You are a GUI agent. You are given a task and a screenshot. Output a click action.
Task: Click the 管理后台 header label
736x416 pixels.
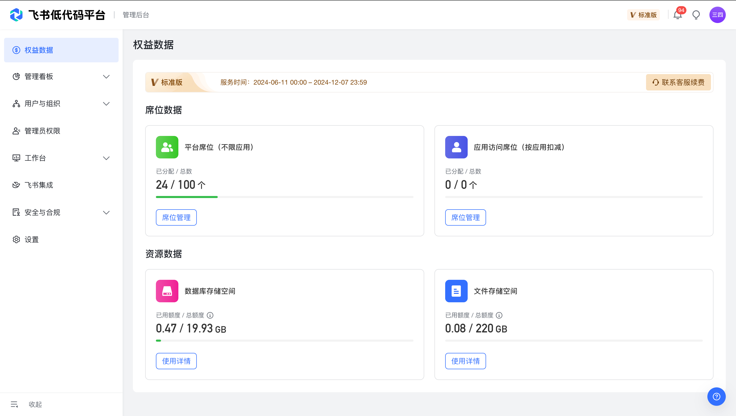pos(136,15)
